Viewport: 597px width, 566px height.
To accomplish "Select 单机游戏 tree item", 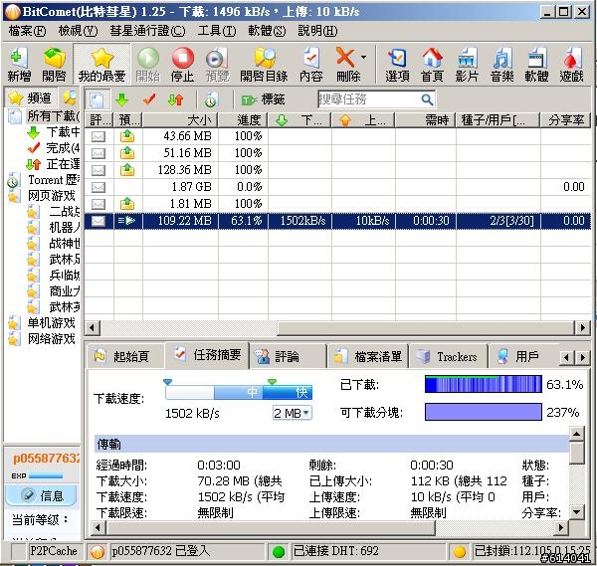I will pyautogui.click(x=52, y=323).
